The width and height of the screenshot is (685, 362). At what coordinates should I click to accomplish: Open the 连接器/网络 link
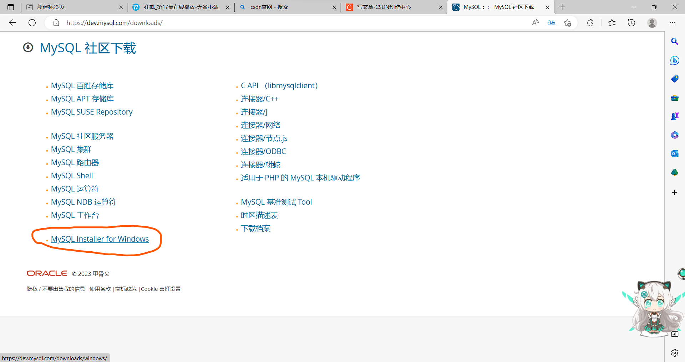pos(260,125)
